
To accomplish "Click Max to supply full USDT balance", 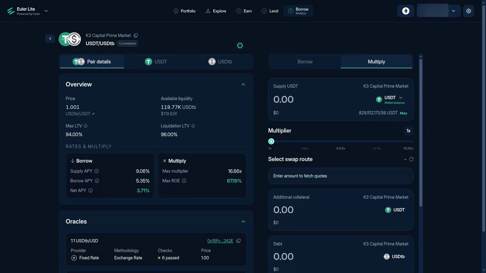I will [404, 113].
